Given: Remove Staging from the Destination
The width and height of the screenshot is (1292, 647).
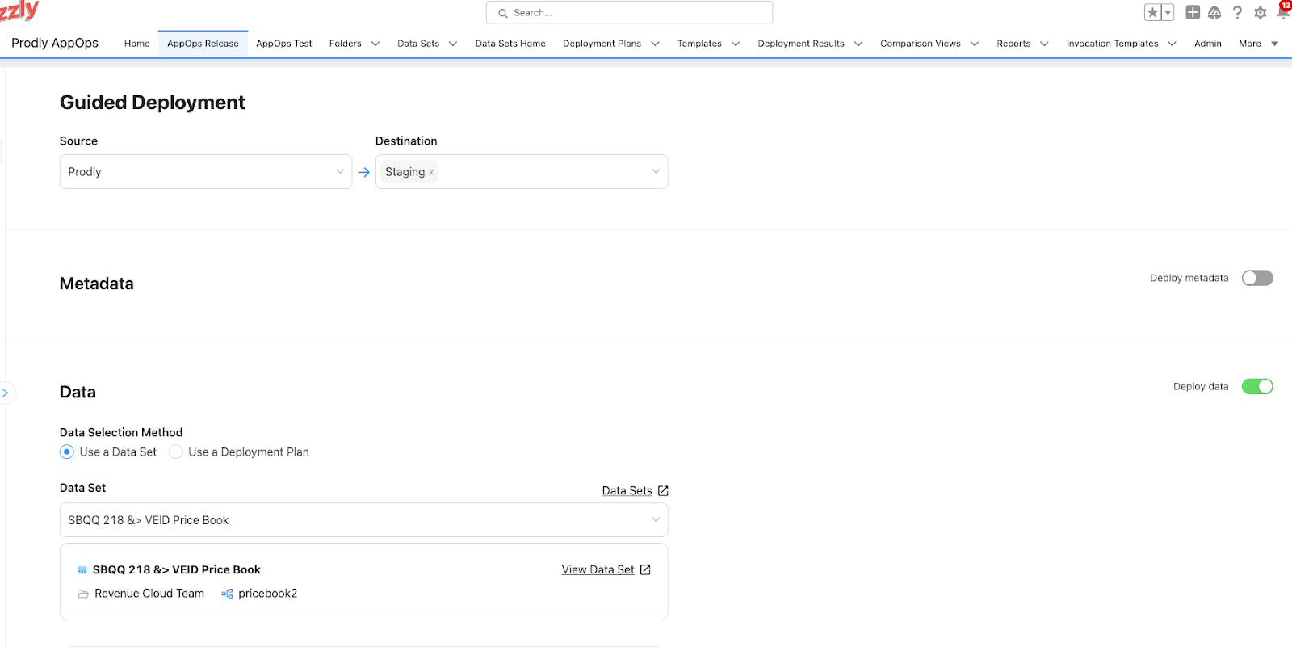Looking at the screenshot, I should pos(431,172).
